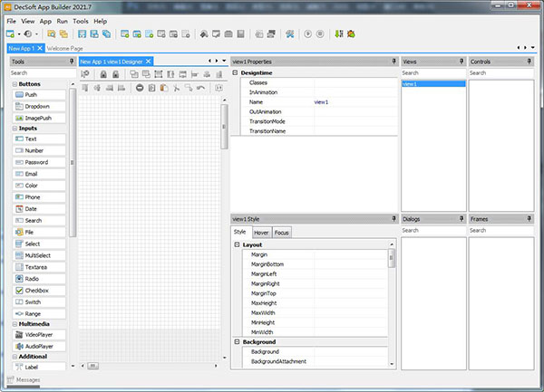Select the Date input tool
Image resolution: width=544 pixels, height=392 pixels.
[39, 209]
